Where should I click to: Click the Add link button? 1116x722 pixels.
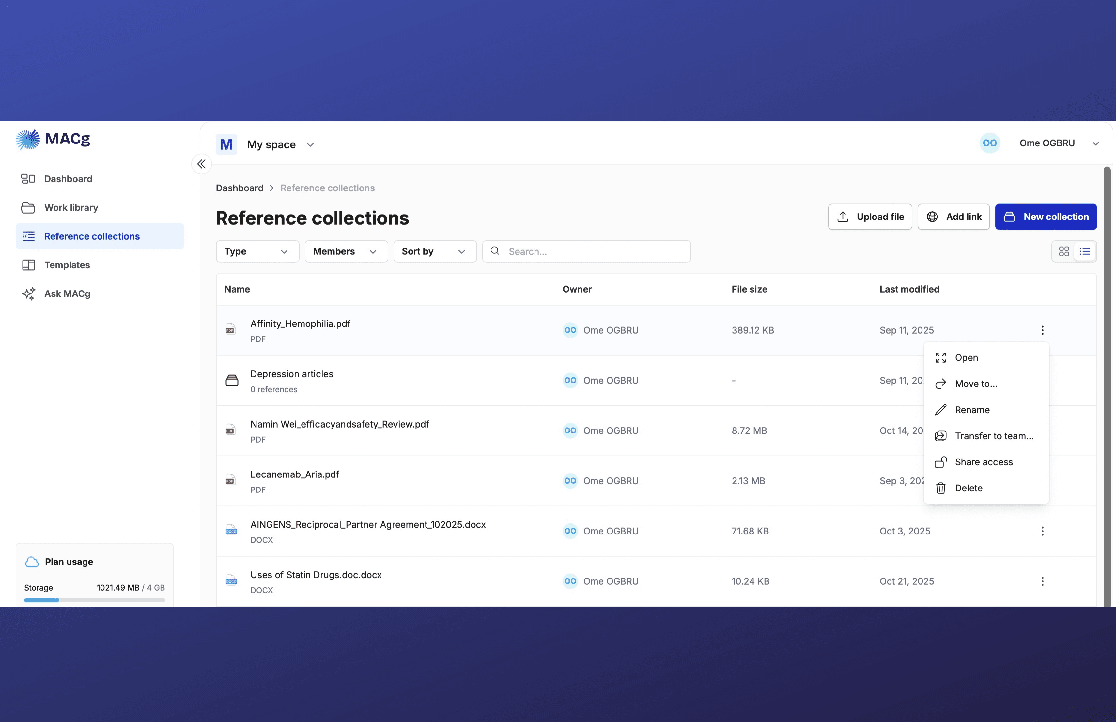(953, 217)
